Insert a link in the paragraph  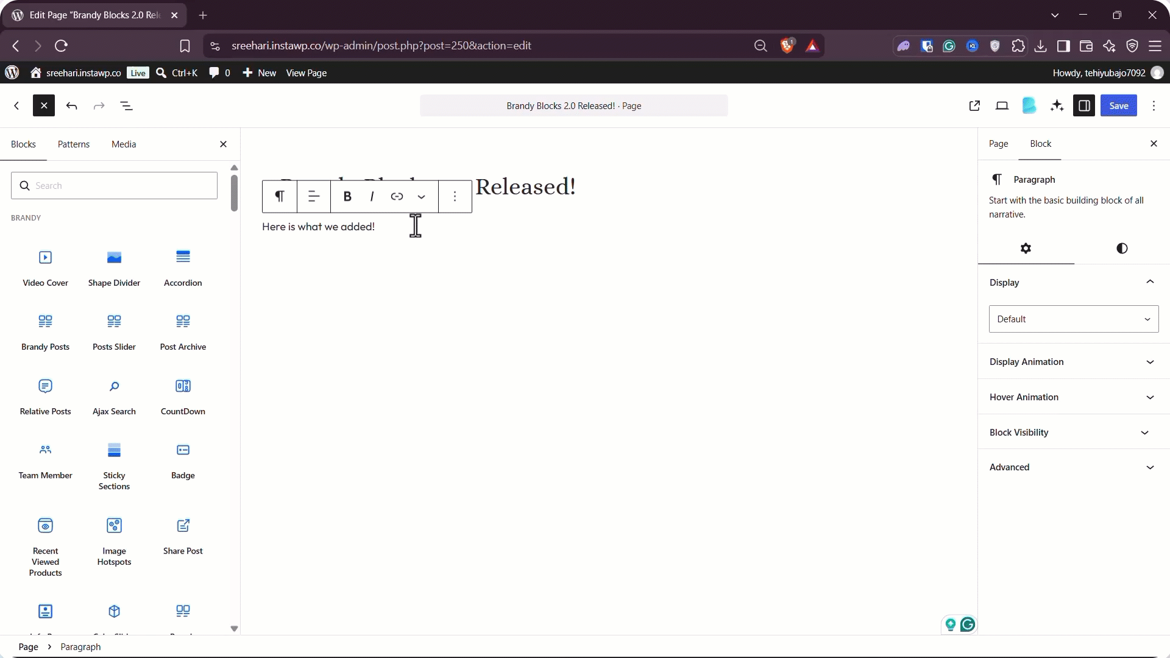pyautogui.click(x=397, y=196)
